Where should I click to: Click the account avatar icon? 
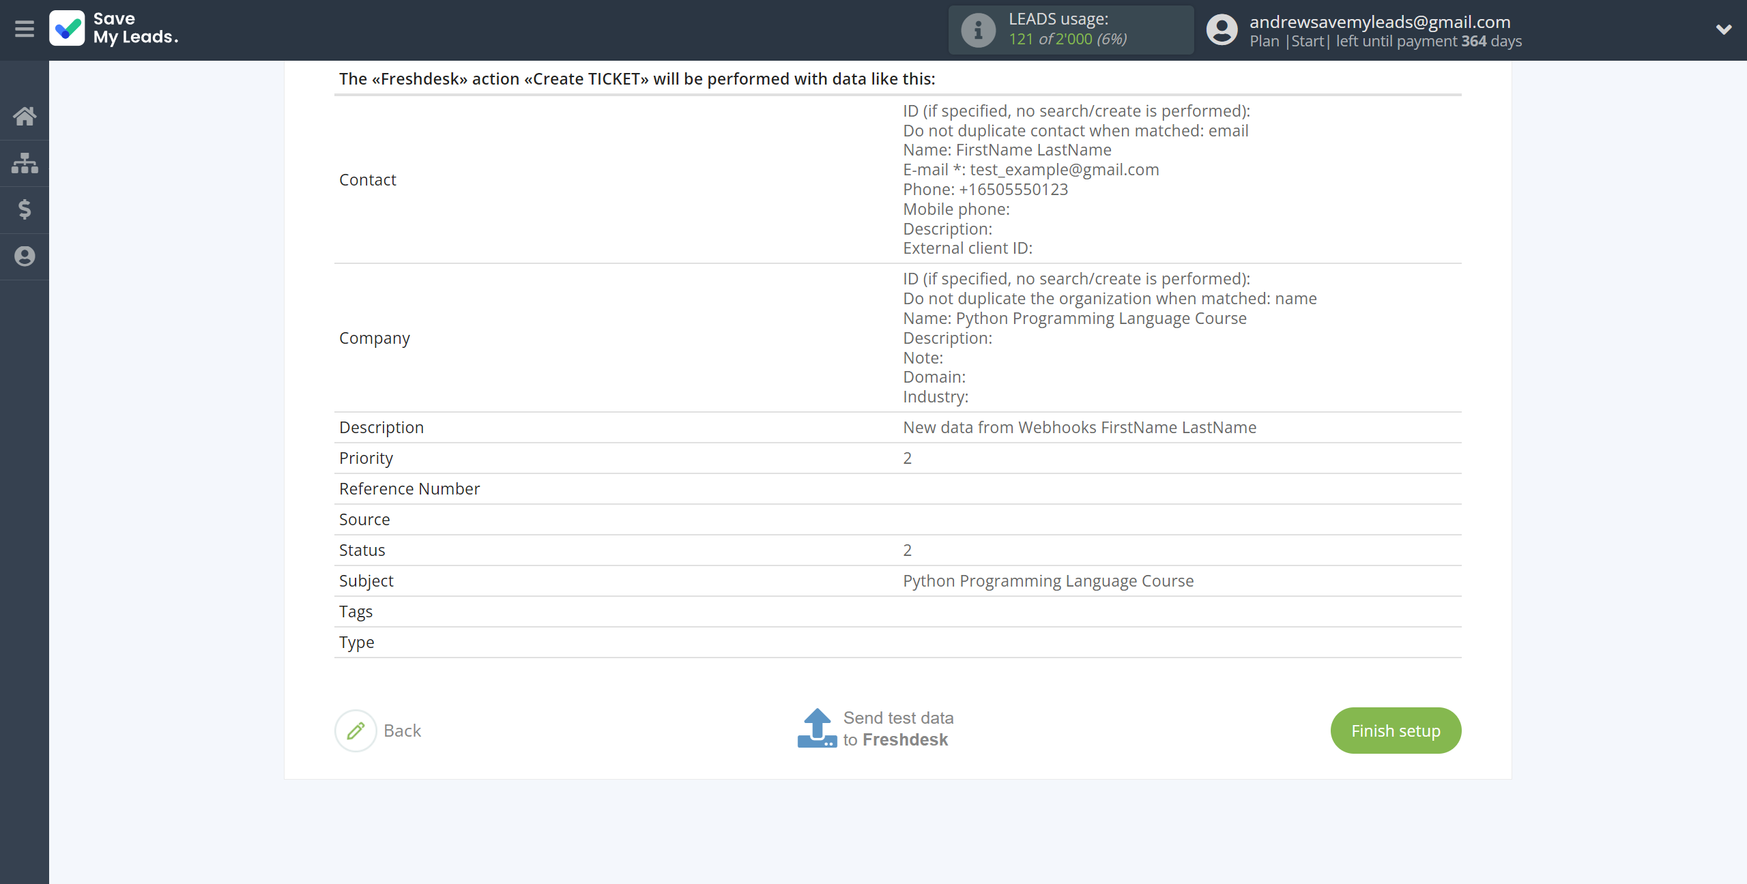(x=1222, y=30)
